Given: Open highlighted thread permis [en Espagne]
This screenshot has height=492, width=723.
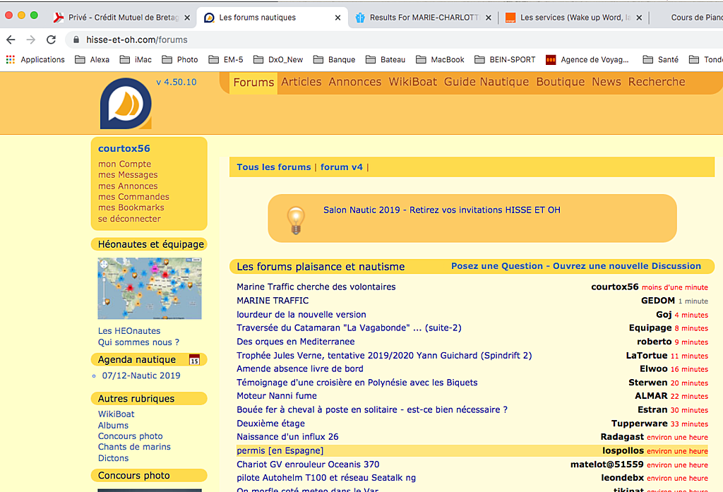Looking at the screenshot, I should (280, 450).
